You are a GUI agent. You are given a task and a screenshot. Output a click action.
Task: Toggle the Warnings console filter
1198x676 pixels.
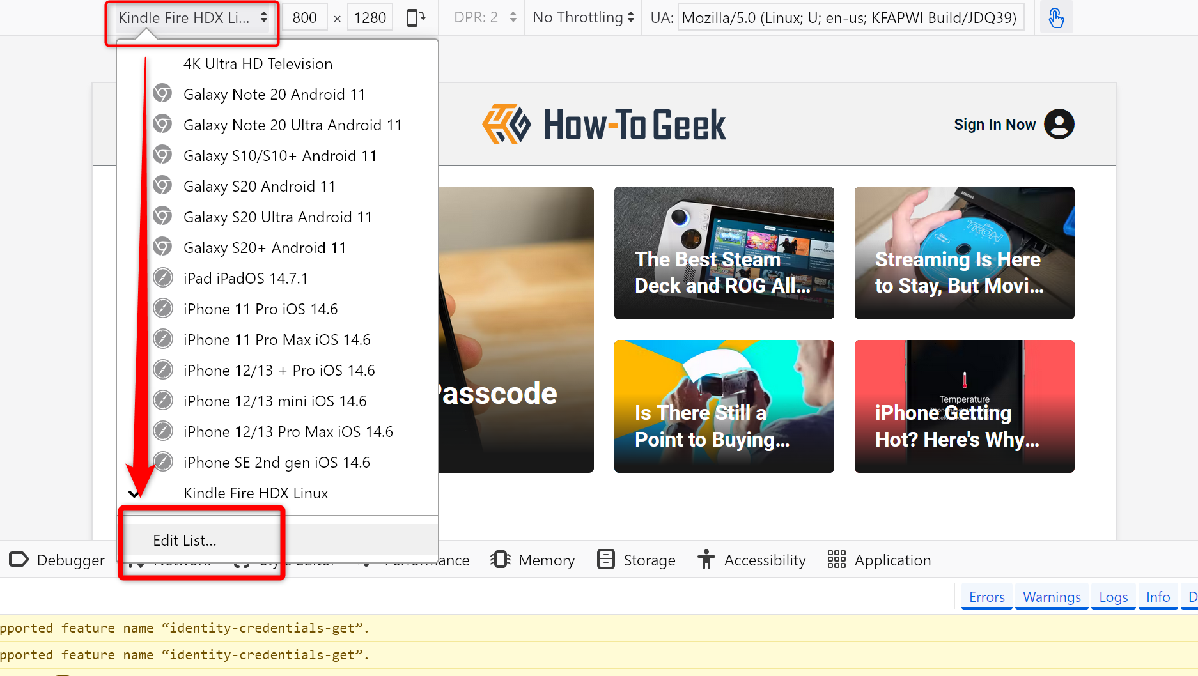(x=1052, y=597)
